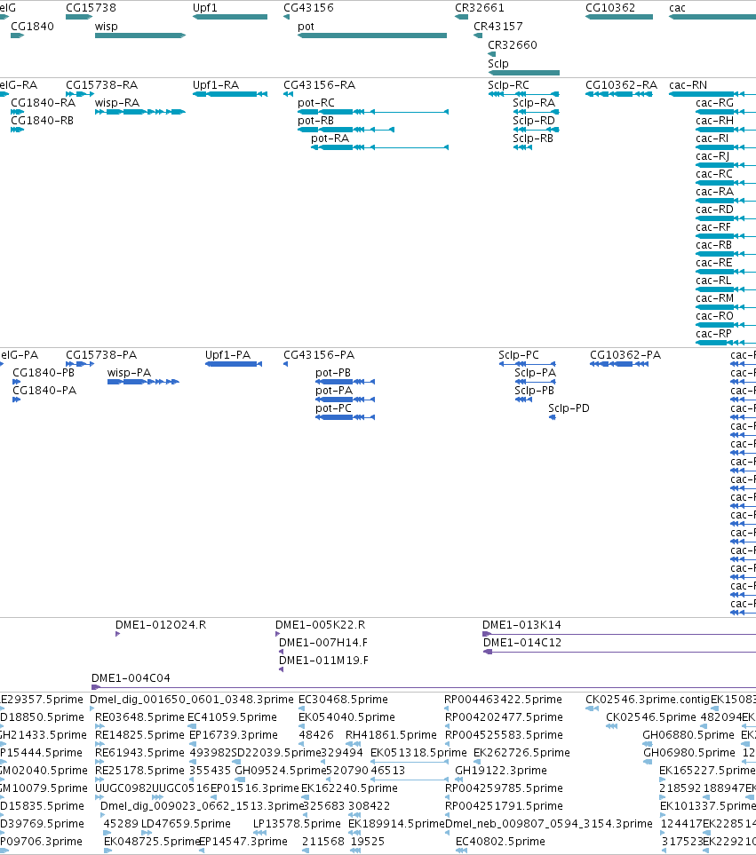Select protein Sclp-PD glyph
The height and width of the screenshot is (855, 756).
[x=552, y=417]
